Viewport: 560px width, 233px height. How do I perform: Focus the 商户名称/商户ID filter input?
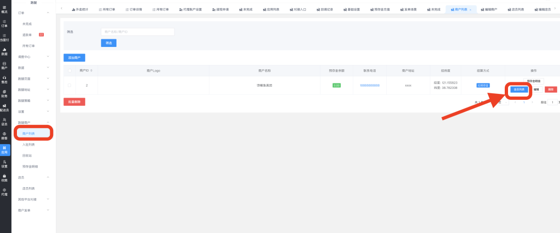point(137,32)
